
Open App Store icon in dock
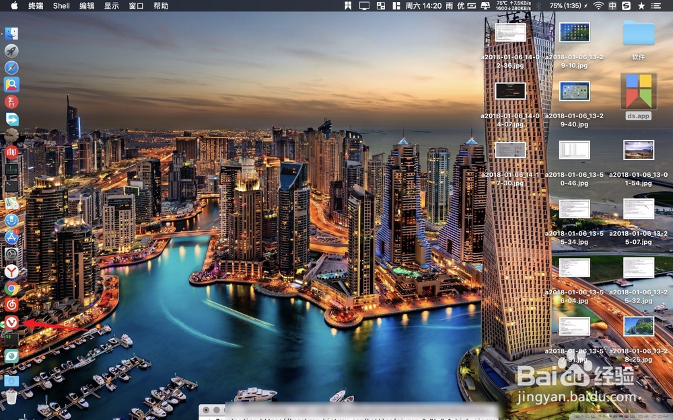tap(11, 237)
